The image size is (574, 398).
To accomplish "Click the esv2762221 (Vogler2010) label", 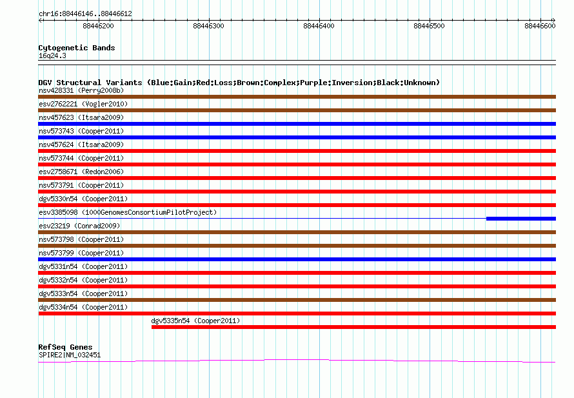I will click(x=83, y=104).
